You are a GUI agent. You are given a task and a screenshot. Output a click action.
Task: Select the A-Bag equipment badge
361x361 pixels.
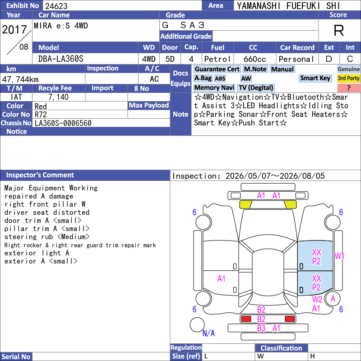[x=203, y=78]
